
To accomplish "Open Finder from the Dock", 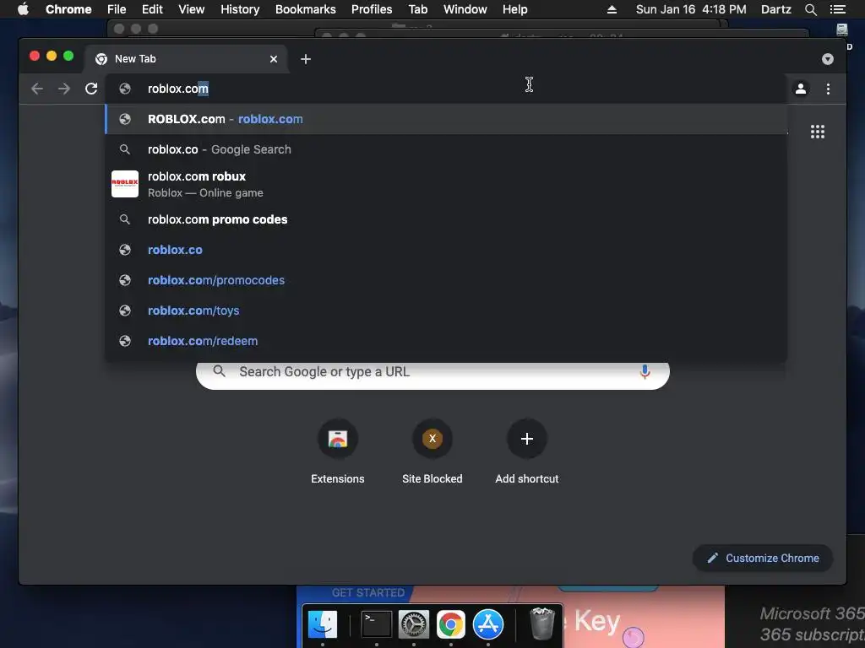I will 323,624.
